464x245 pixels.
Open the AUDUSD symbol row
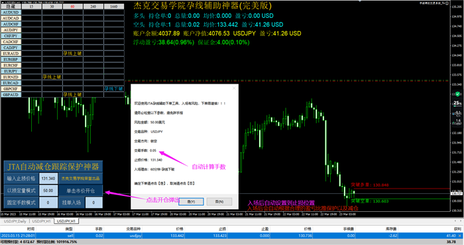coord(11,13)
